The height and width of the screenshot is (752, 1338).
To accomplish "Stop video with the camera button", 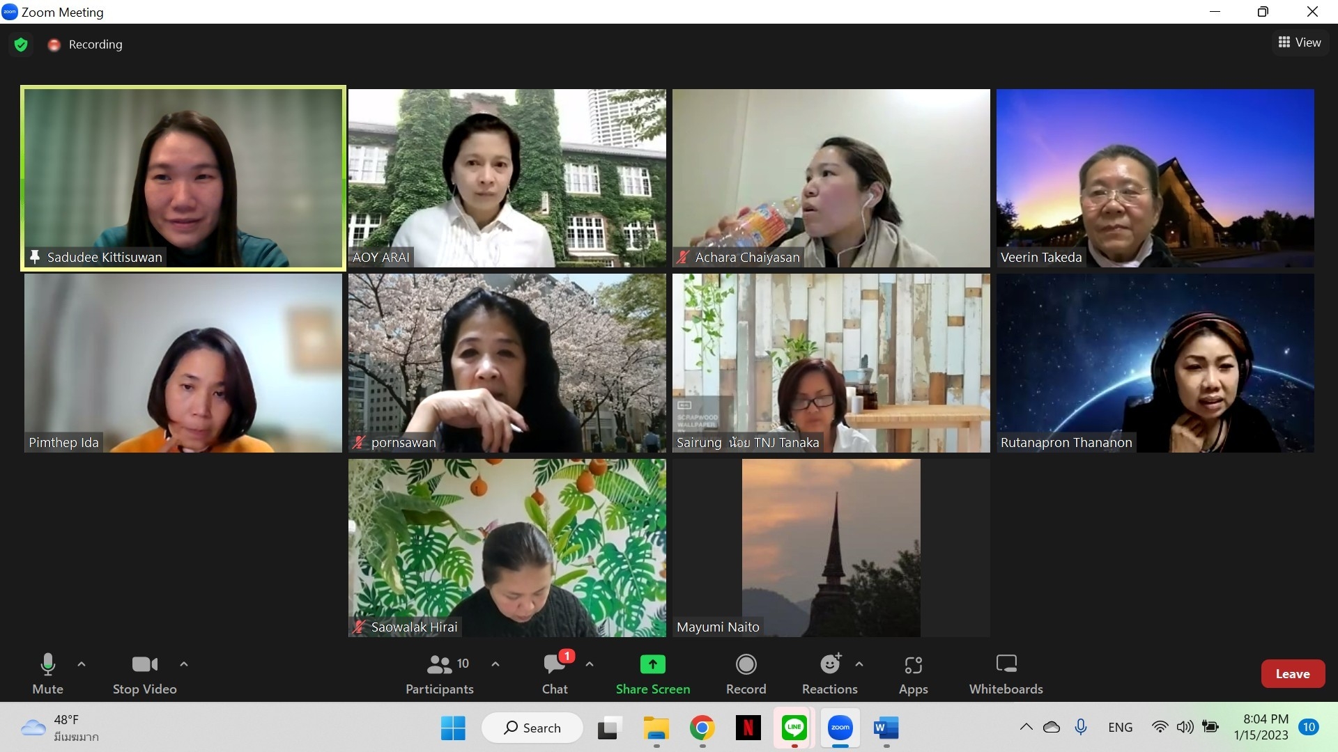I will [x=145, y=674].
